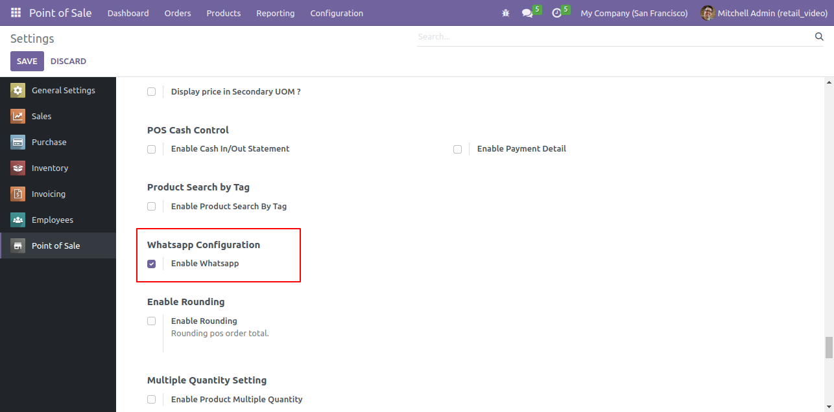Screen dimensions: 834x412
Task: Check Enable Cash In/Out Statement
Action: 152,149
